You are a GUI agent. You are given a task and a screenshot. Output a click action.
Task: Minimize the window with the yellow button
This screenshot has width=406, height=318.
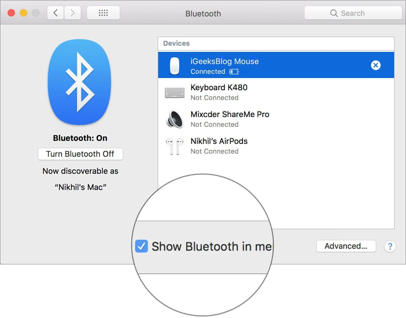(x=23, y=13)
